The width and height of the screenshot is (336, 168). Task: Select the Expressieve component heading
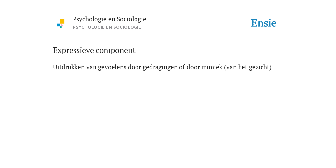click(94, 50)
